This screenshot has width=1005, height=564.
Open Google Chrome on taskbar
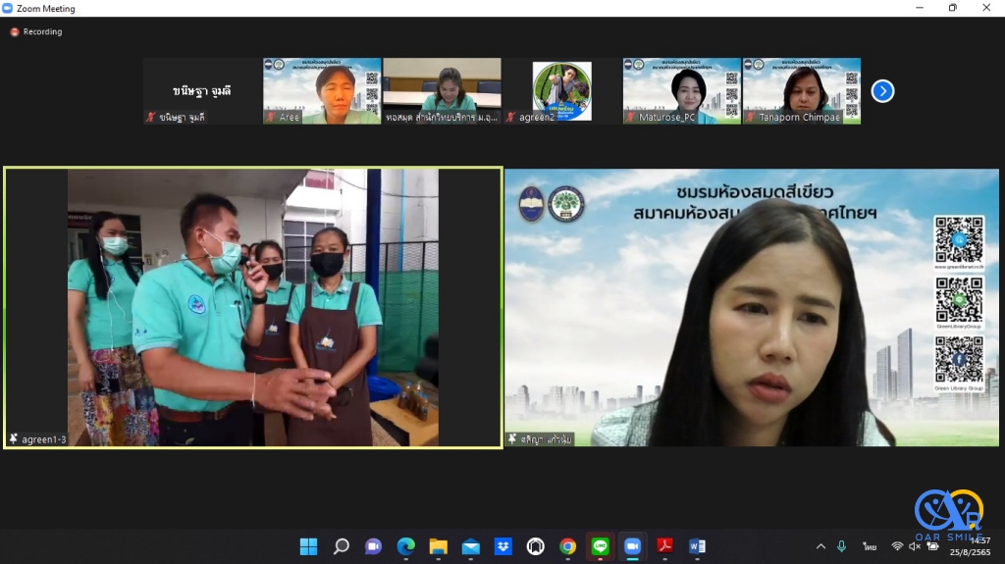point(567,546)
